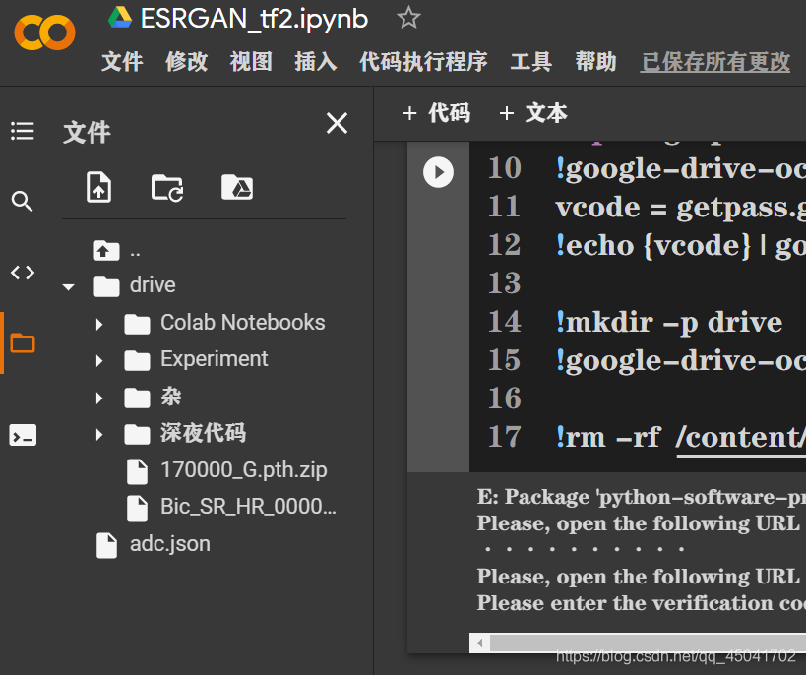Select the Experiment folder icon
Screen dimensions: 806x675
[x=137, y=360]
